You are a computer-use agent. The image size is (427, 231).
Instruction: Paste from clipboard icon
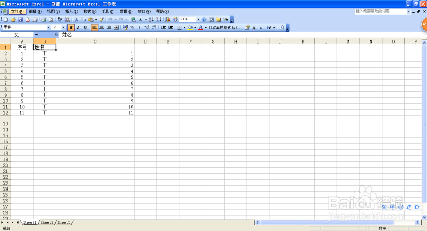click(x=91, y=19)
